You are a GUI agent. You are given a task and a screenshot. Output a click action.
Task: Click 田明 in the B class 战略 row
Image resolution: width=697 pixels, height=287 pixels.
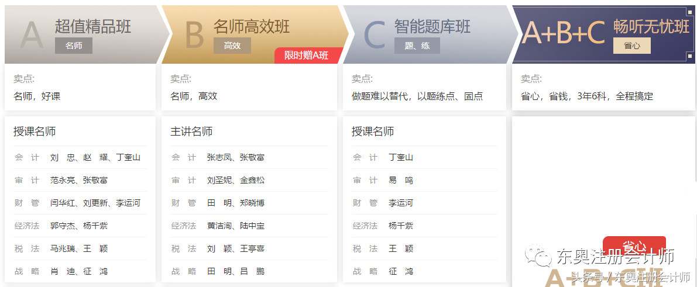pos(219,271)
